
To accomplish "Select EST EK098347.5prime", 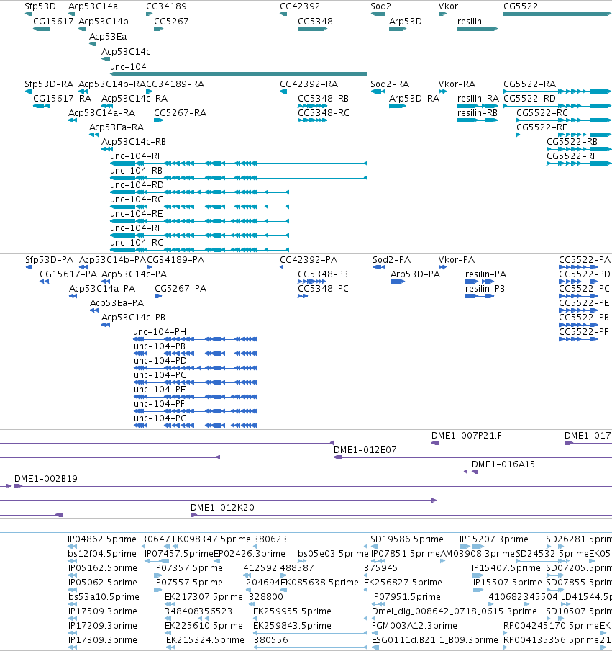I will tap(177, 547).
